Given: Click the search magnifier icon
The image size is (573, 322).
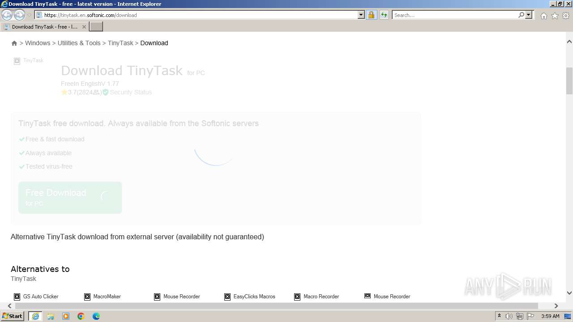Looking at the screenshot, I should pos(521,15).
